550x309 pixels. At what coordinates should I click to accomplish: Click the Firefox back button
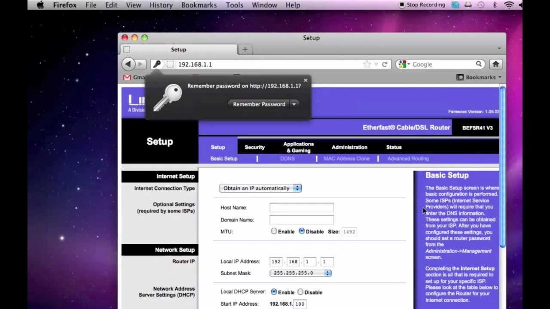[128, 64]
